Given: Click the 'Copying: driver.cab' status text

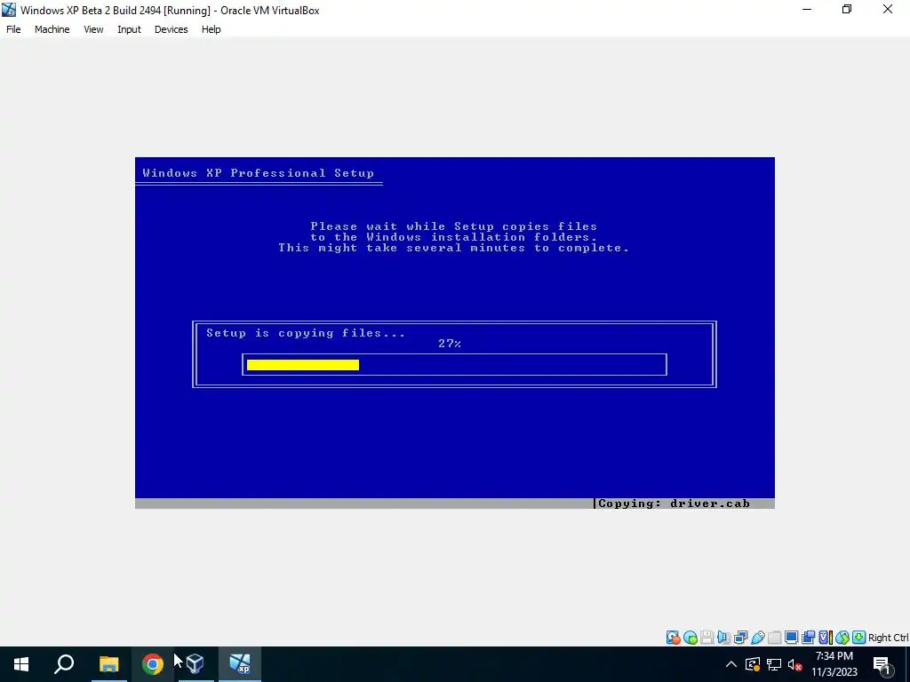Looking at the screenshot, I should [x=674, y=504].
